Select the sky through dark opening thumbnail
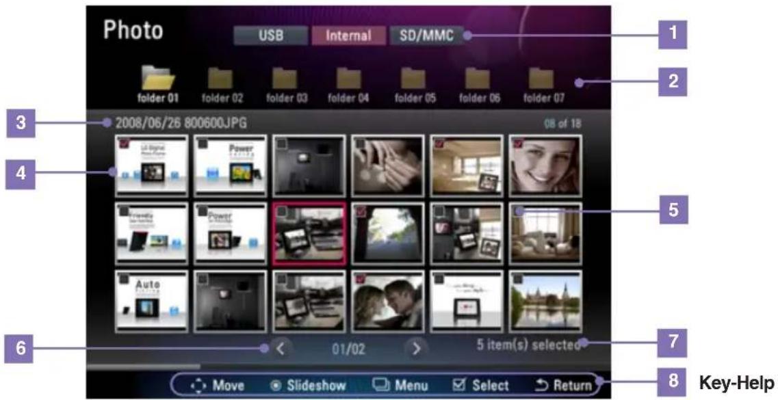 pyautogui.click(x=388, y=233)
